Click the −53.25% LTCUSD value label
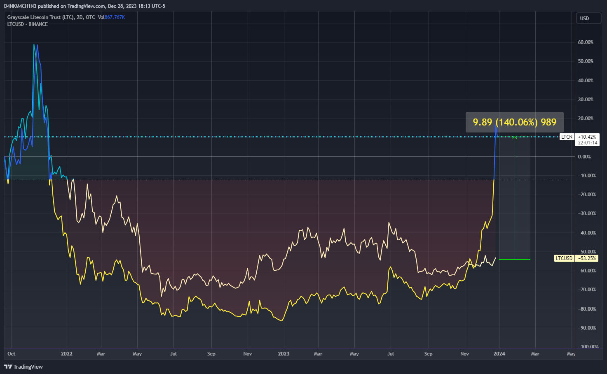This screenshot has height=374, width=607. (587, 258)
